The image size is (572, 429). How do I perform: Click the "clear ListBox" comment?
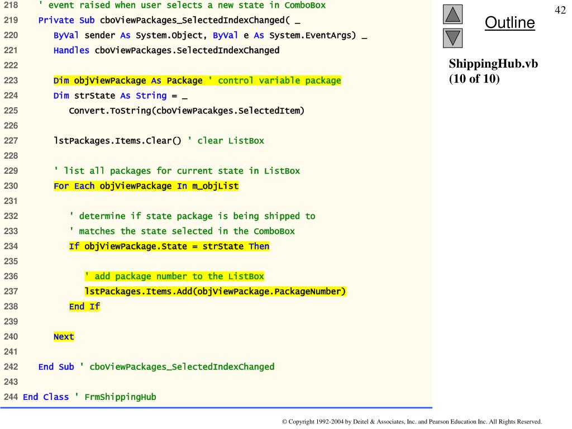226,141
